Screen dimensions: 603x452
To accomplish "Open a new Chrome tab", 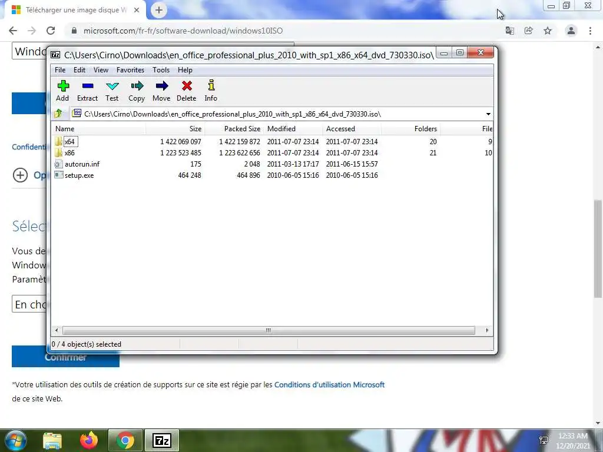I will click(159, 10).
